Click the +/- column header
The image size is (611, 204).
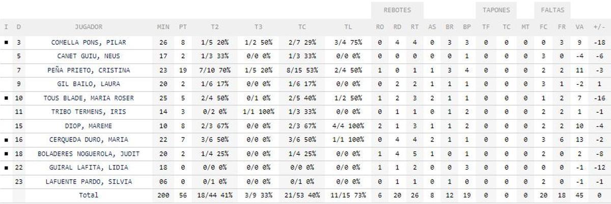[x=599, y=27]
